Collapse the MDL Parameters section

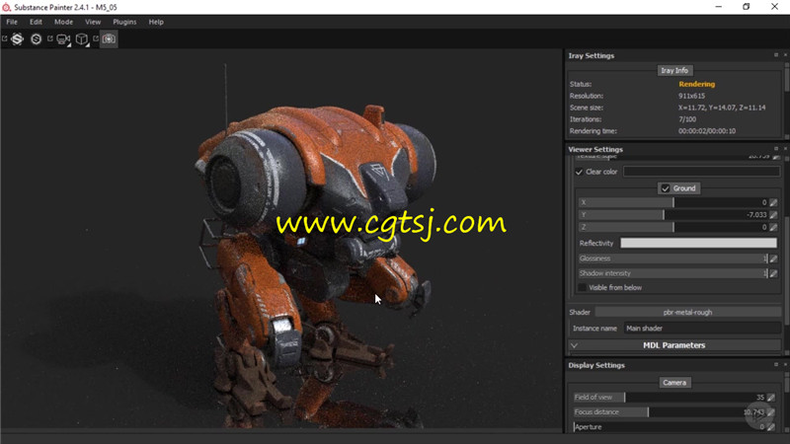point(574,345)
